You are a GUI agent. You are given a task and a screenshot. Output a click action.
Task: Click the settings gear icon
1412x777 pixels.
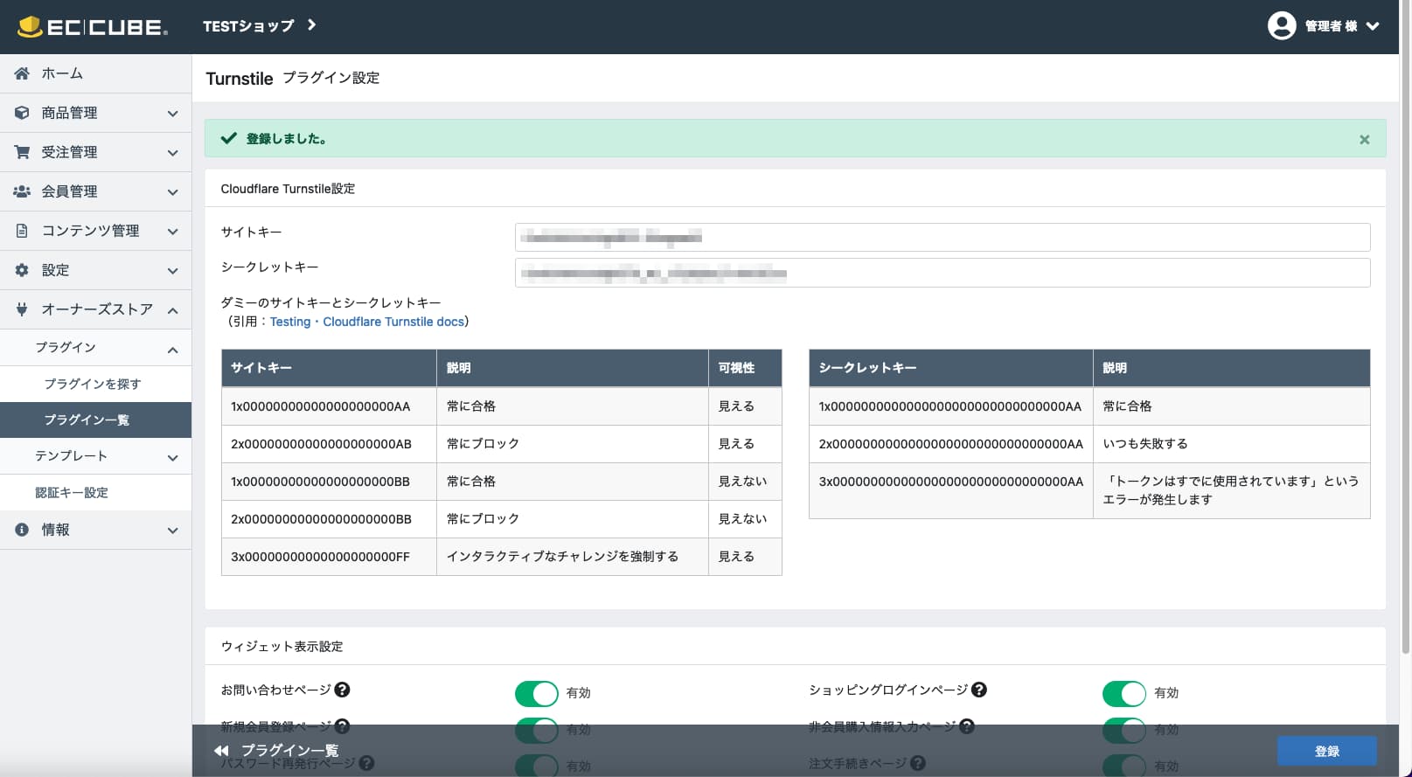(22, 270)
